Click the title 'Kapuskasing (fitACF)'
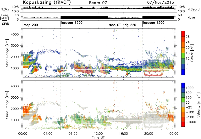The width and height of the screenshot is (201, 139). click(47, 3)
